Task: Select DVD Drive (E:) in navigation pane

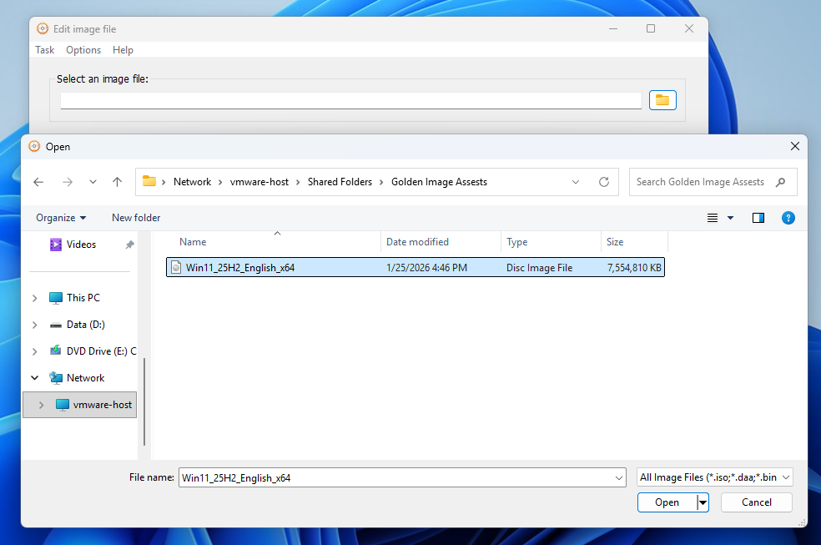Action: pos(101,351)
